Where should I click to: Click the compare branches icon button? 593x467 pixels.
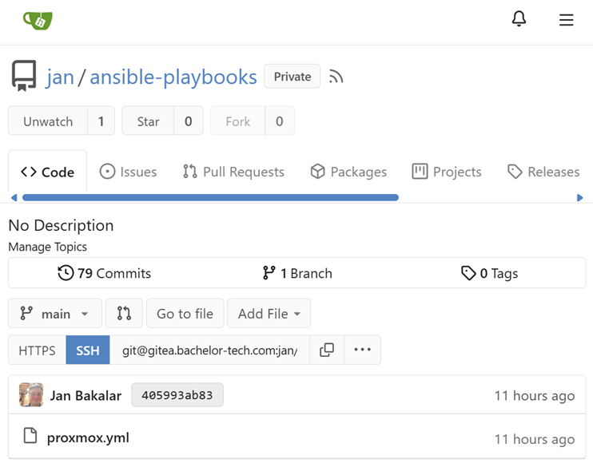pyautogui.click(x=124, y=314)
